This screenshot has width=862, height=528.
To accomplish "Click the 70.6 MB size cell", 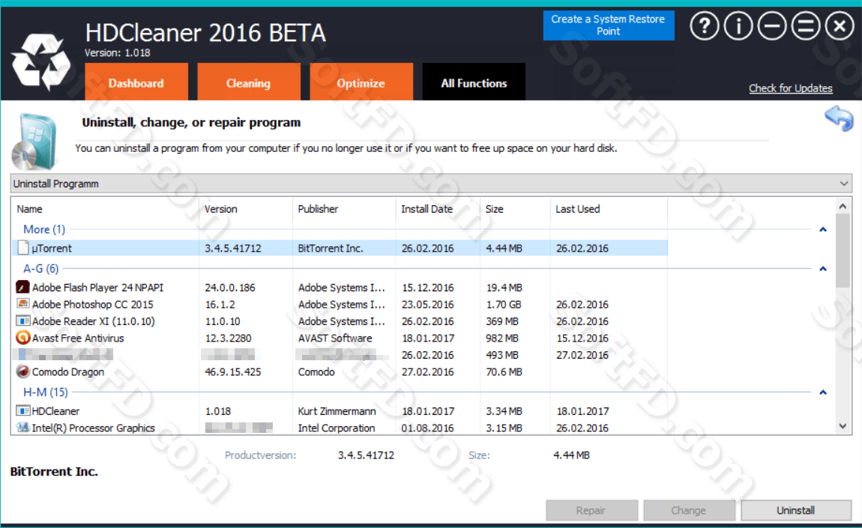I will pyautogui.click(x=504, y=372).
